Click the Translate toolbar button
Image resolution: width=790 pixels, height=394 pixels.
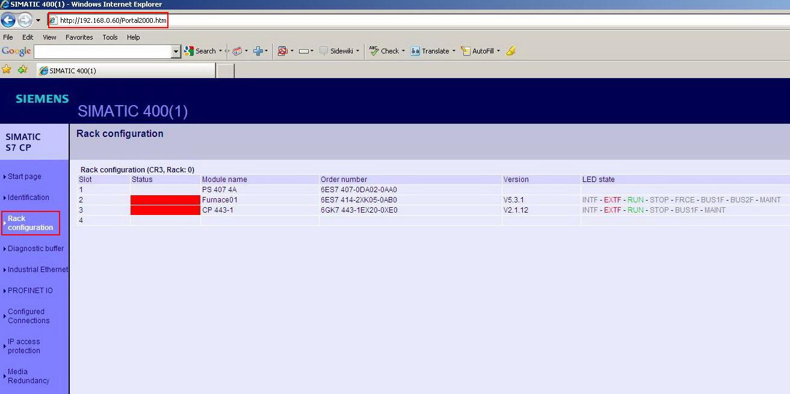(x=430, y=51)
